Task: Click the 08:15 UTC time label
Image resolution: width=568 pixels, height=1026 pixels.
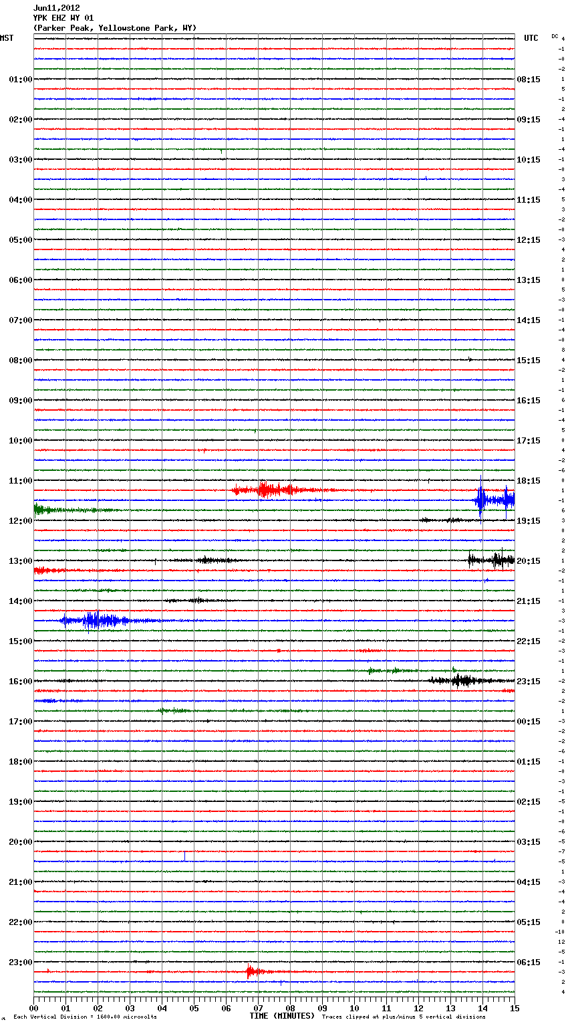Action: tap(529, 80)
